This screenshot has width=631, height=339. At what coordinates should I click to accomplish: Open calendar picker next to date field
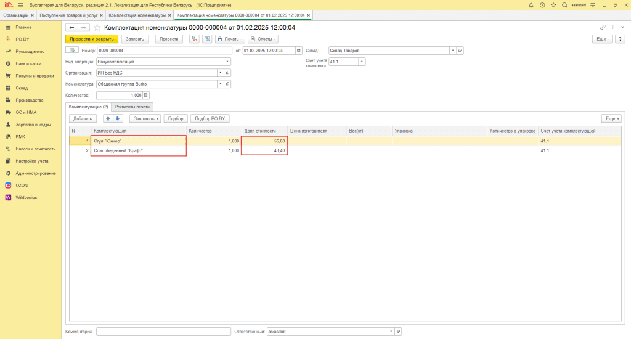click(299, 51)
